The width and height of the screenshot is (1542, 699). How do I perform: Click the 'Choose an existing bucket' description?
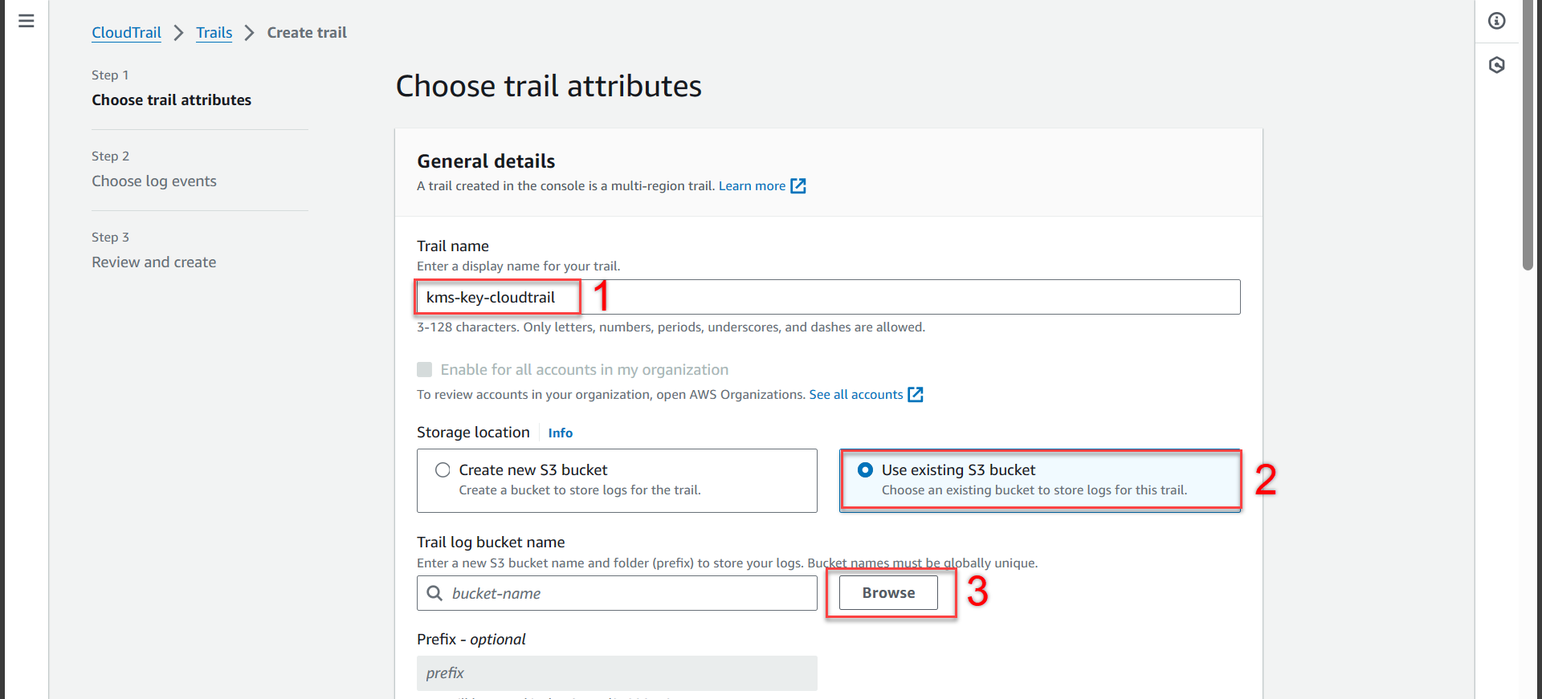tap(1034, 490)
